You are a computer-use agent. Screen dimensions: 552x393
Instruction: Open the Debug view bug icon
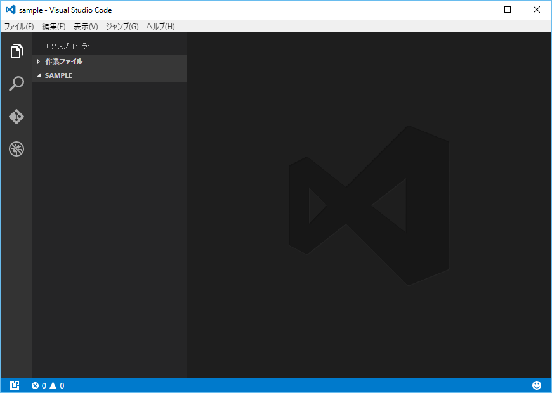pyautogui.click(x=16, y=150)
